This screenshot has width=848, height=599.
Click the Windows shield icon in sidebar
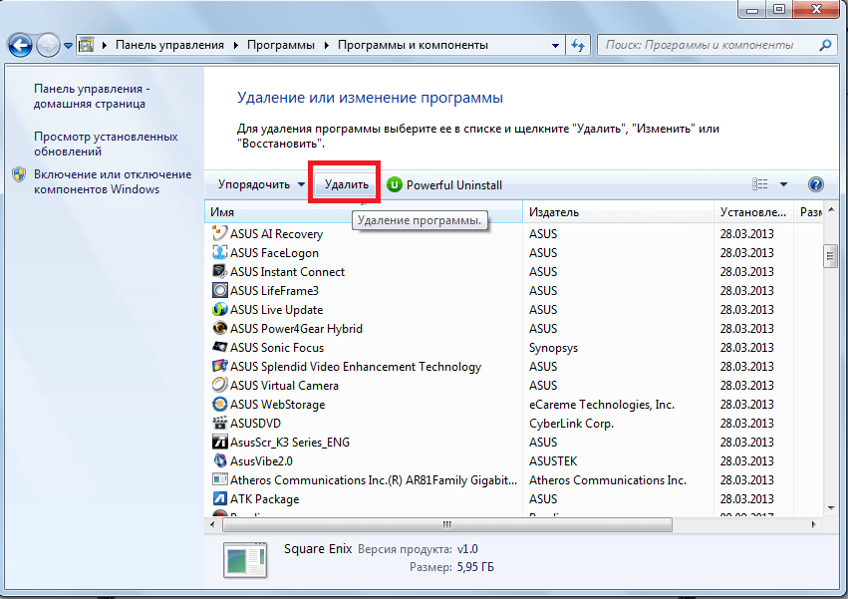[x=19, y=174]
